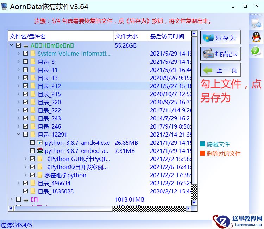264x229 pixels.
Task: Toggle the checkbox for 目录_215
Action: 26,94
